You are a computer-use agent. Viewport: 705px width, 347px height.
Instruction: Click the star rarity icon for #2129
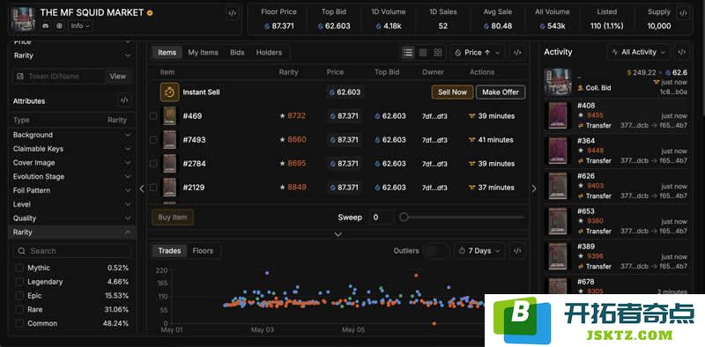(x=282, y=188)
